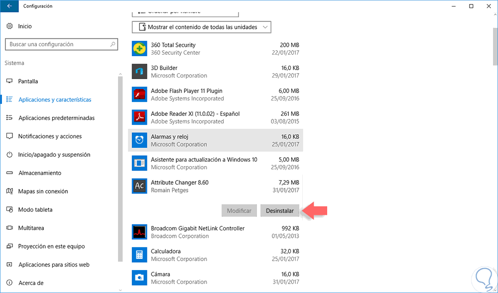Click the 992 KB size value

tap(290, 228)
